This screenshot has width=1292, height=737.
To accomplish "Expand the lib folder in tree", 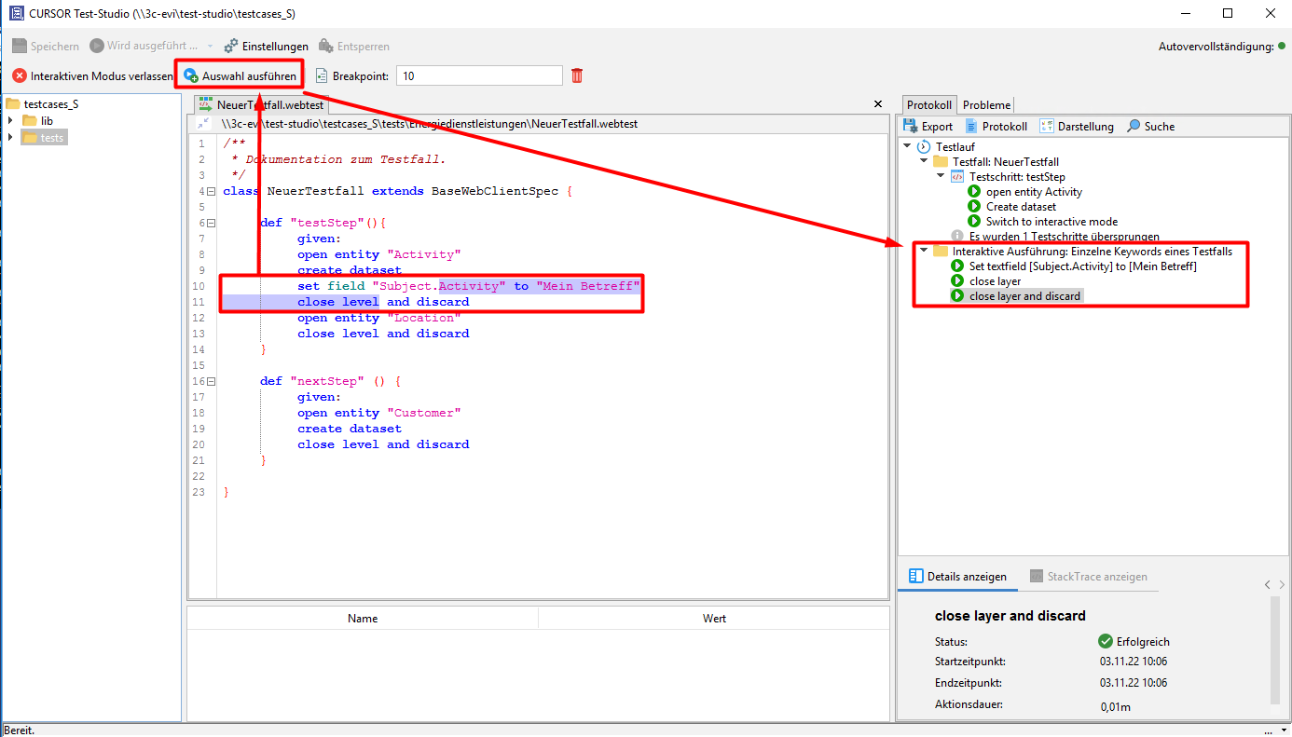I will (x=10, y=121).
